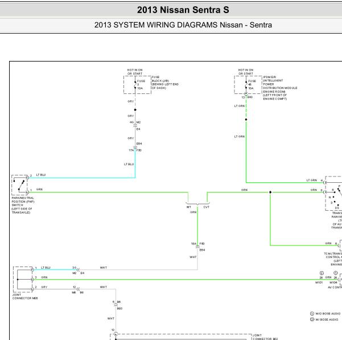Click '2013 SYSTEM WIRING DIAGRAMS Nissan - Sentra' subtitle
342x340 pixels.
183,25
